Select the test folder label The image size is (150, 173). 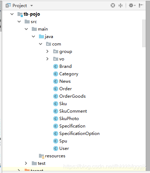coord(41,163)
